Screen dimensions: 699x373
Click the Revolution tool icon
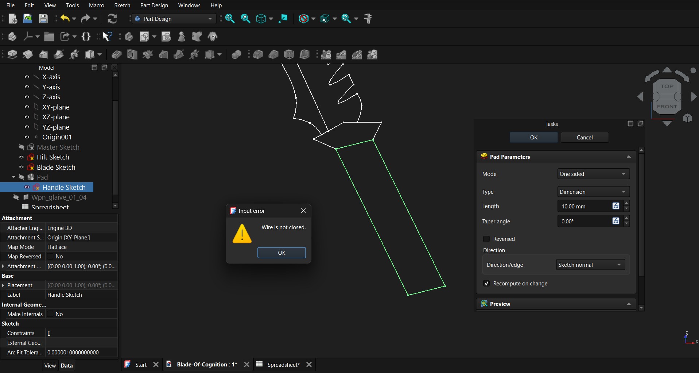pos(28,55)
